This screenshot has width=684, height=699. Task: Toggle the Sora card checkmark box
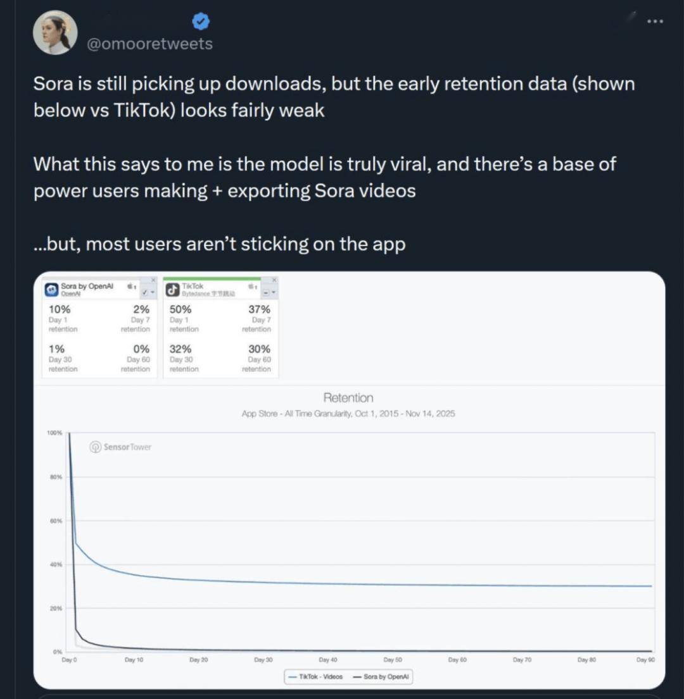(146, 292)
